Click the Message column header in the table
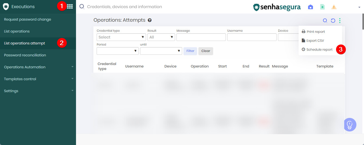The image size is (364, 145). tap(280, 66)
